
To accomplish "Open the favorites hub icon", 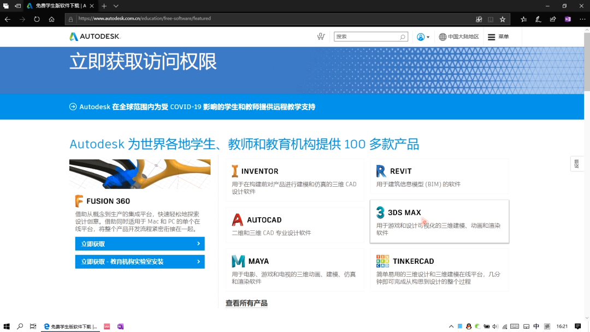I will (x=523, y=19).
